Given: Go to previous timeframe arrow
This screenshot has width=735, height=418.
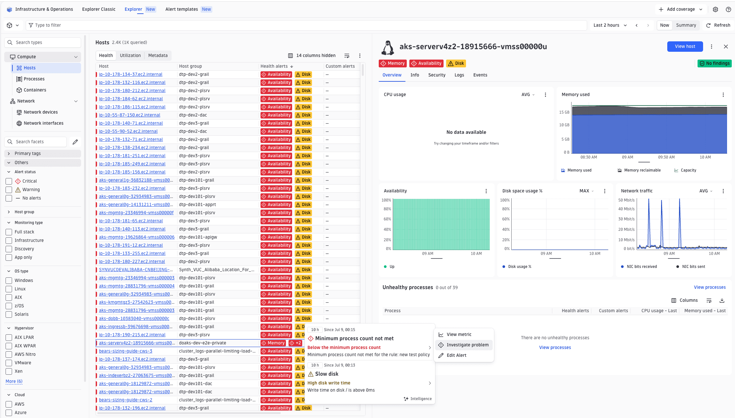Looking at the screenshot, I should coord(637,25).
